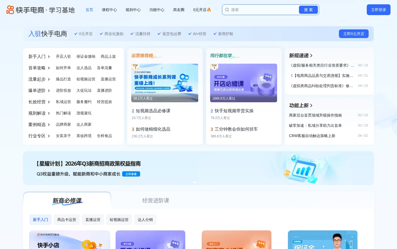Image resolution: width=397 pixels, height=249 pixels.
Task: Expand the 行业专区 category chevron
Action: (x=49, y=136)
